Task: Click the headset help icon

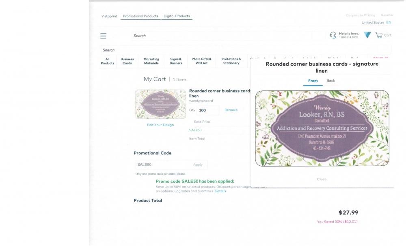Action: click(333, 35)
